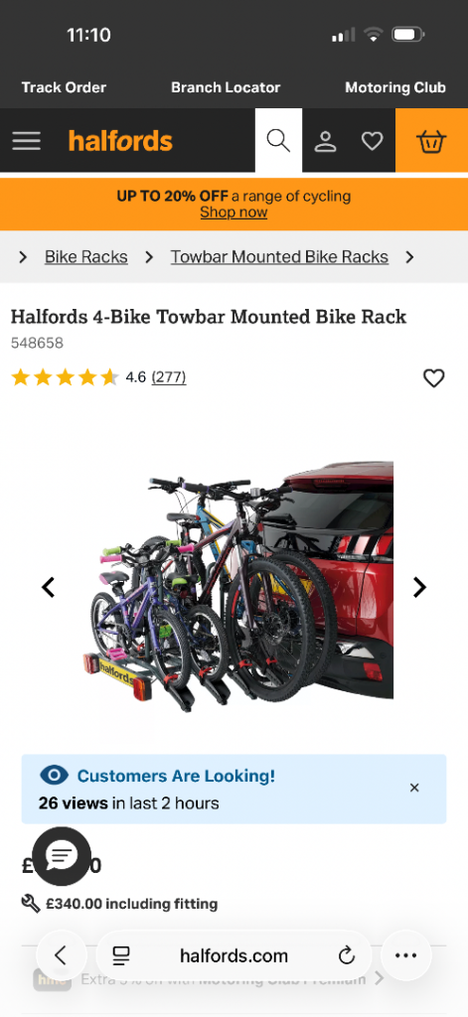Open Track Order

point(64,87)
